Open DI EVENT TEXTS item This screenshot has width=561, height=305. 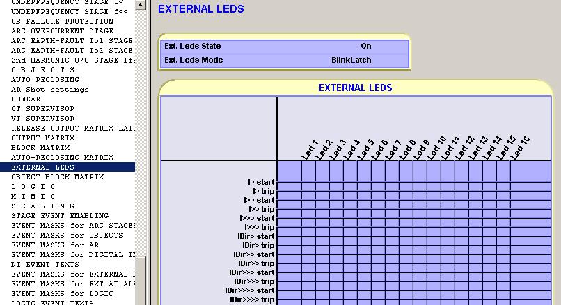(x=45, y=265)
